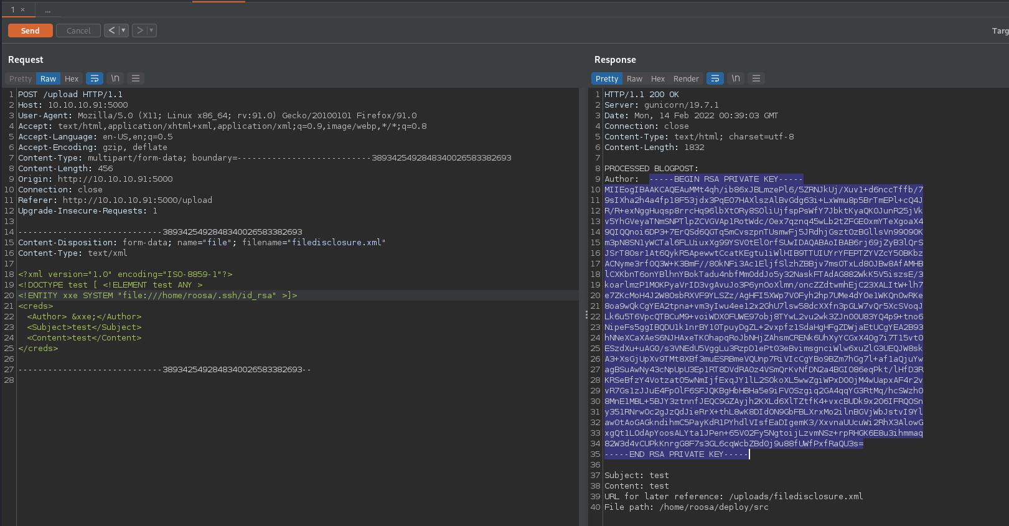Click the Server: gunicorn/19.7.1 header
1009x526 pixels.
pyautogui.click(x=662, y=105)
